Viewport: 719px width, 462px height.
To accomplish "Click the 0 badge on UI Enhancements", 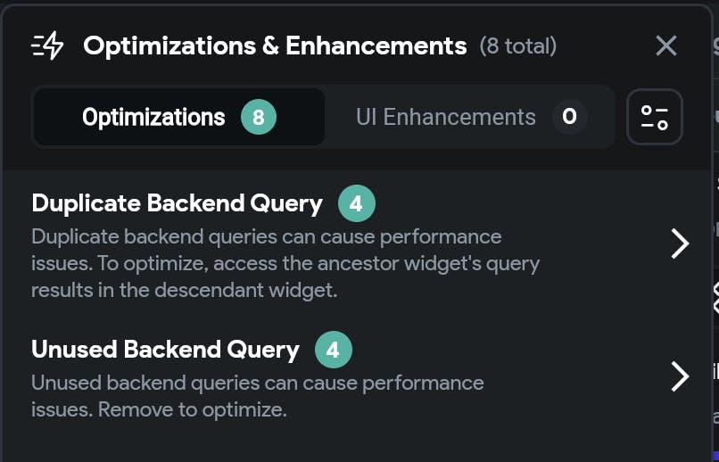I will pos(569,117).
